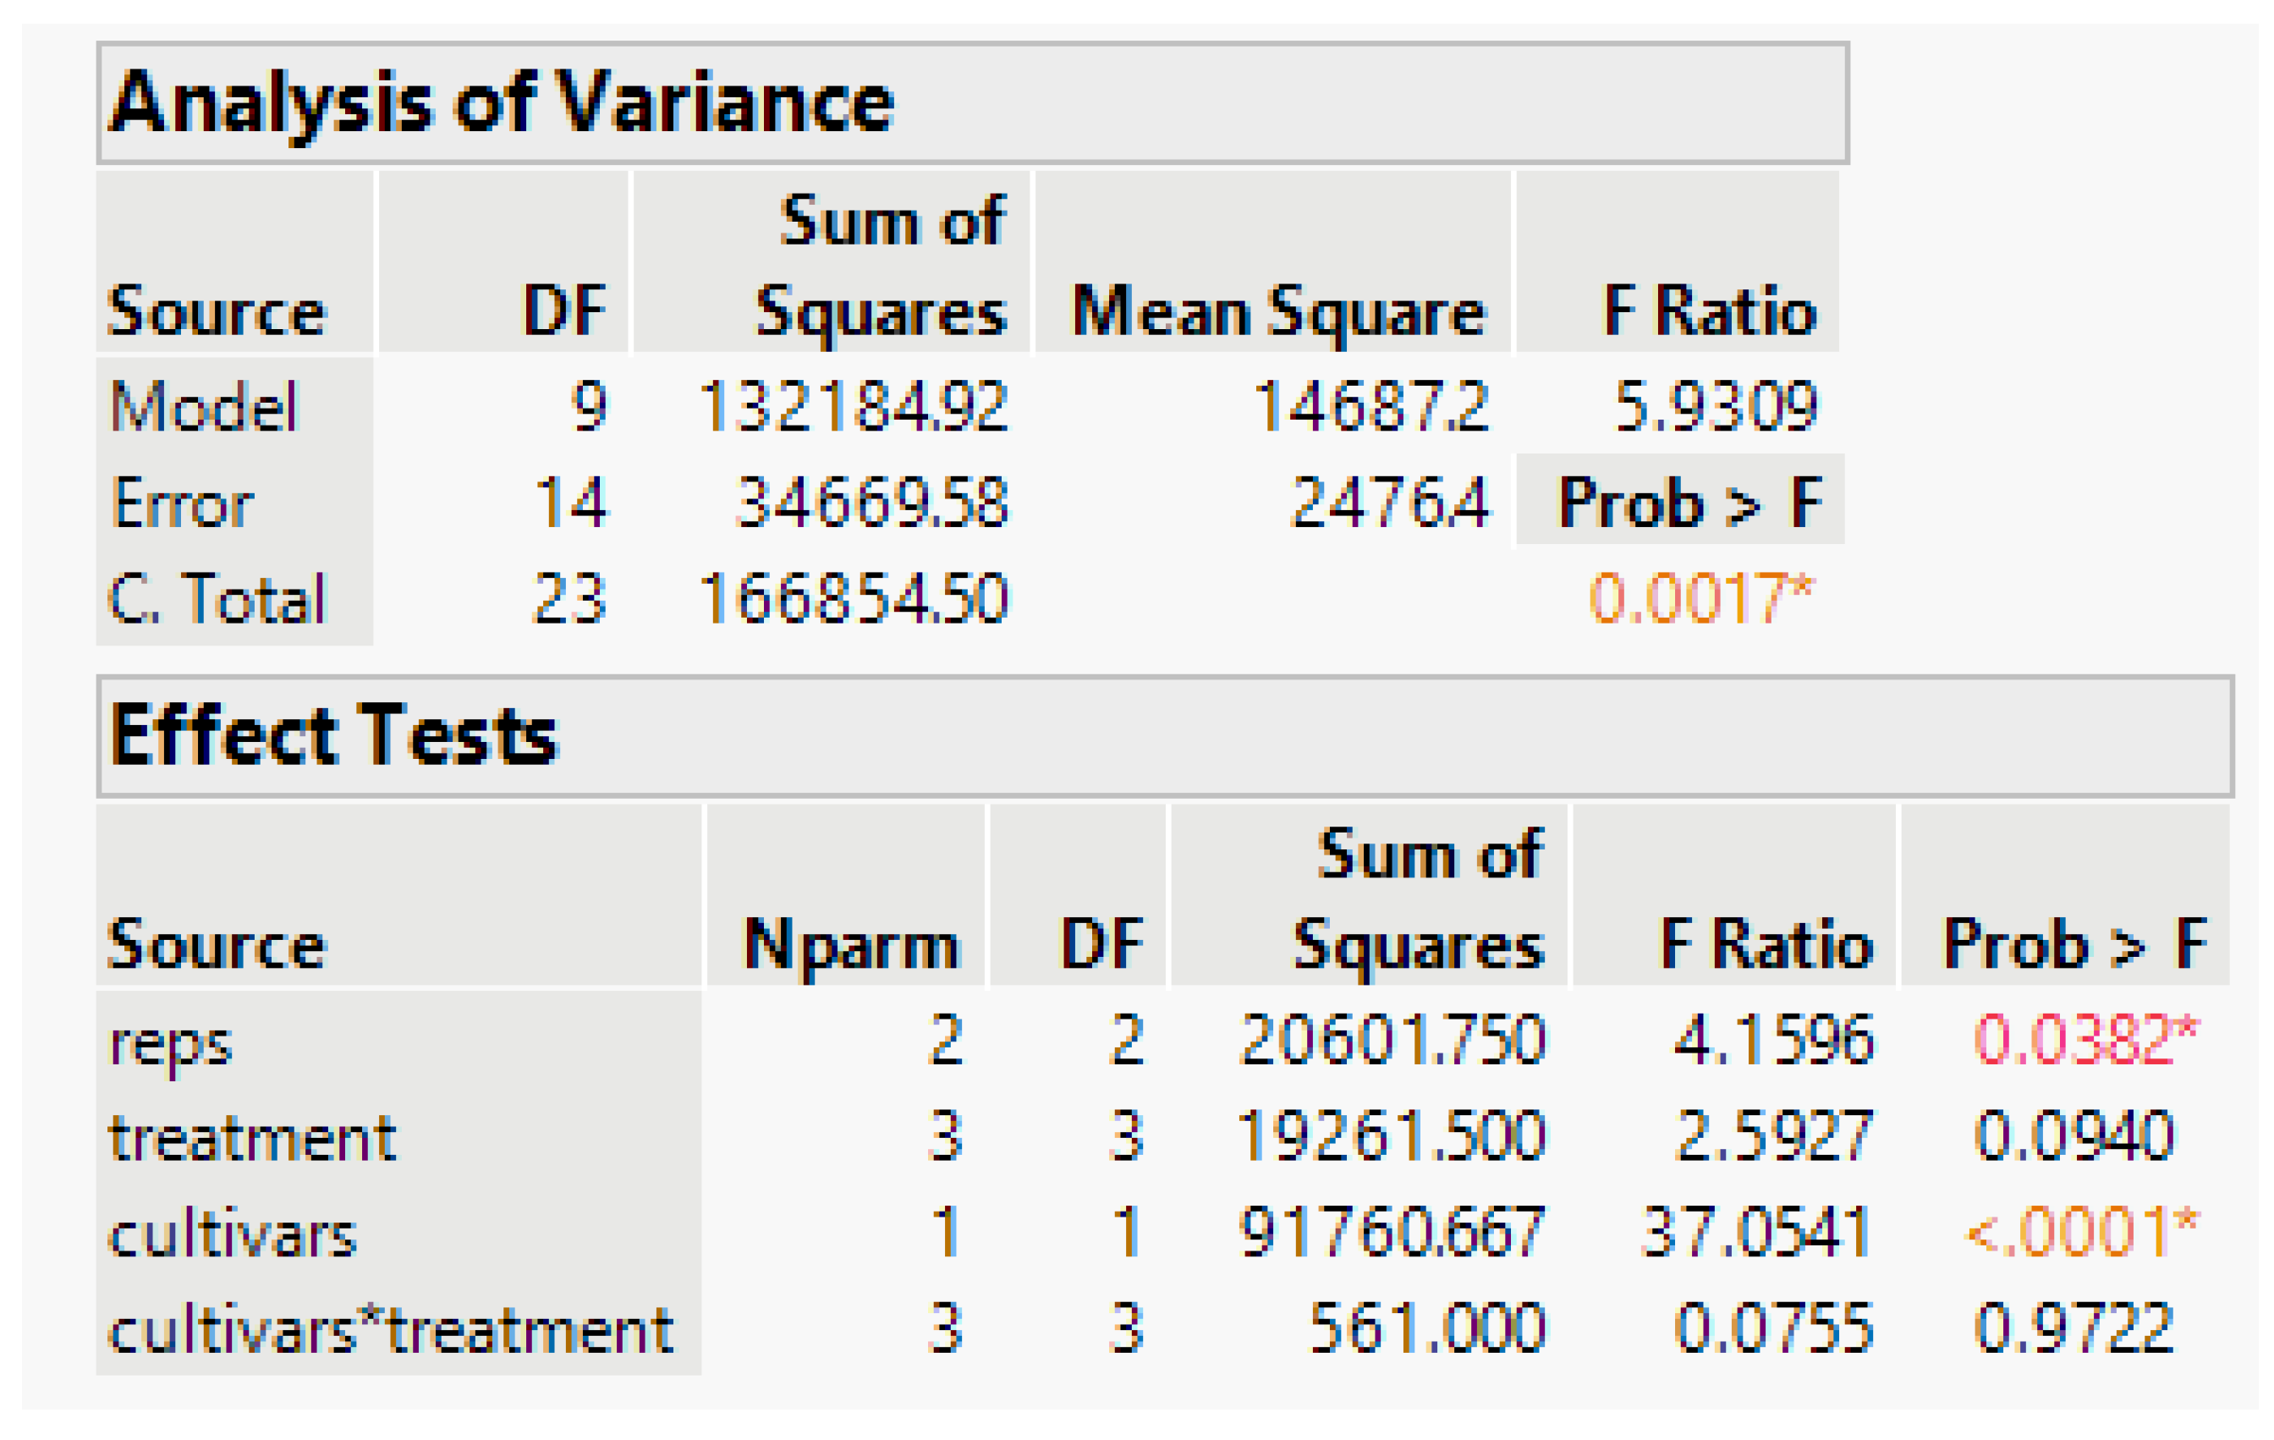This screenshot has width=2274, height=1440.
Task: Click the 132184.92 model sum of squares
Action: [854, 407]
